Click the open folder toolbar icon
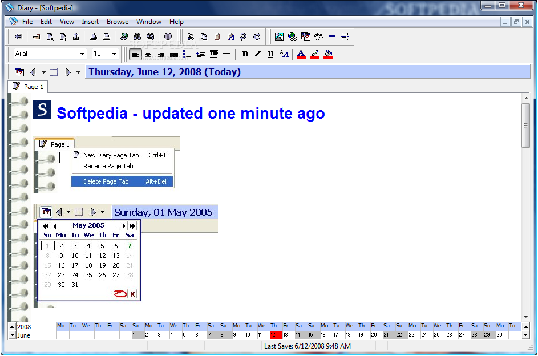This screenshot has width=538, height=356. pos(36,37)
